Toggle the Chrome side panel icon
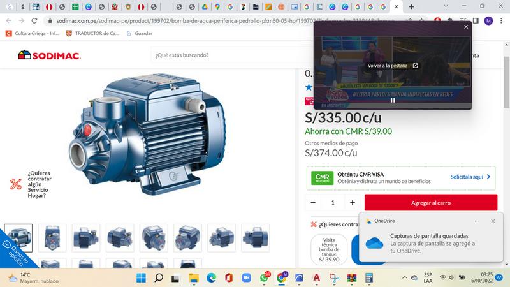Image resolution: width=510 pixels, height=287 pixels. pyautogui.click(x=476, y=21)
